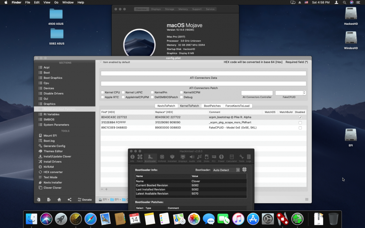The width and height of the screenshot is (365, 228).
Task: Select the Bootloader boot icon in Hackintool
Action: pos(150,158)
